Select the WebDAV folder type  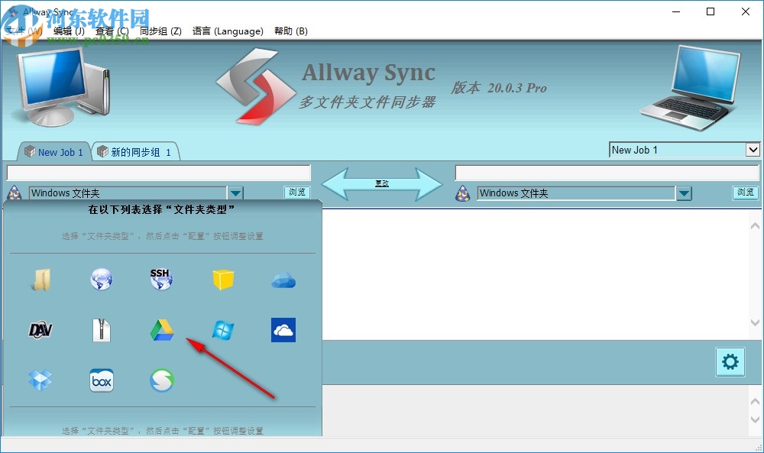click(41, 329)
